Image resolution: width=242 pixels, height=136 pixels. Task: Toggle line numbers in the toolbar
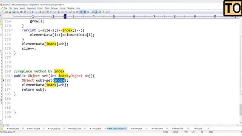[84, 12]
